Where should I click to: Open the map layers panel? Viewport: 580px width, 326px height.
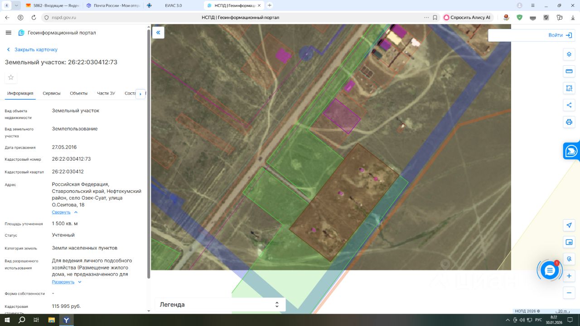click(569, 54)
